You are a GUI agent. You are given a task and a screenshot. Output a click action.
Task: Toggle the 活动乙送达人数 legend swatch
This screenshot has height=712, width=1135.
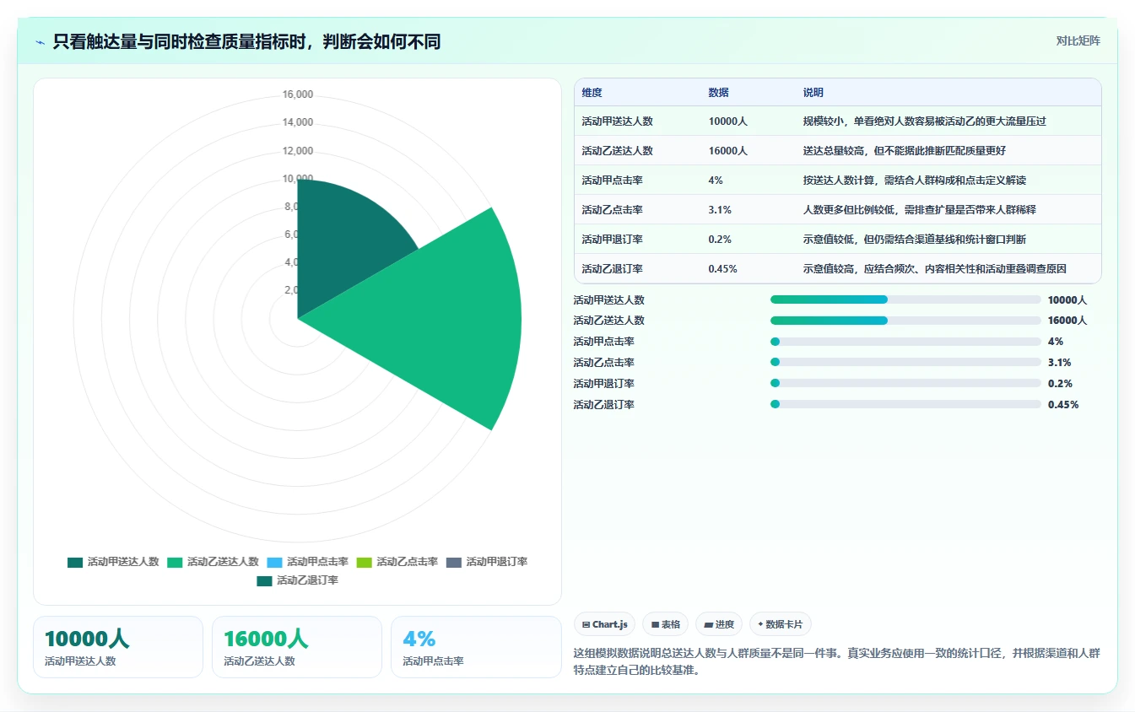[x=175, y=562]
